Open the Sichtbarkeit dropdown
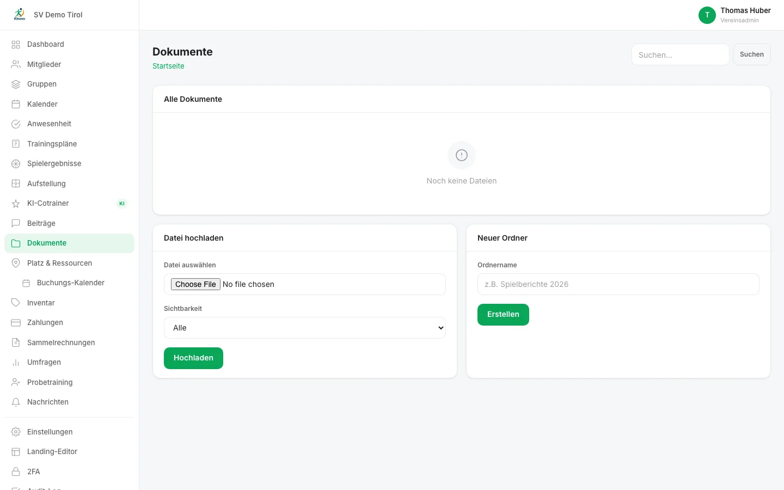This screenshot has width=784, height=490. [305, 328]
